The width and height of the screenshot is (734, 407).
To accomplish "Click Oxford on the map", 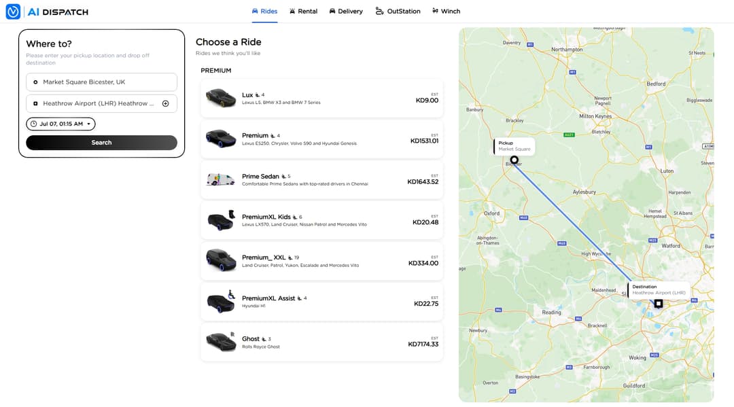I will click(491, 213).
